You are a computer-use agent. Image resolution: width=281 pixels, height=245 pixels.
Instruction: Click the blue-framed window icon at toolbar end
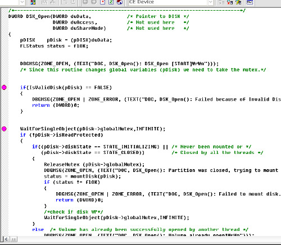pos(250,2)
